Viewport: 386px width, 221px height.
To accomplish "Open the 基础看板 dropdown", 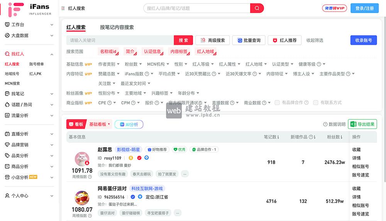I will point(100,124).
